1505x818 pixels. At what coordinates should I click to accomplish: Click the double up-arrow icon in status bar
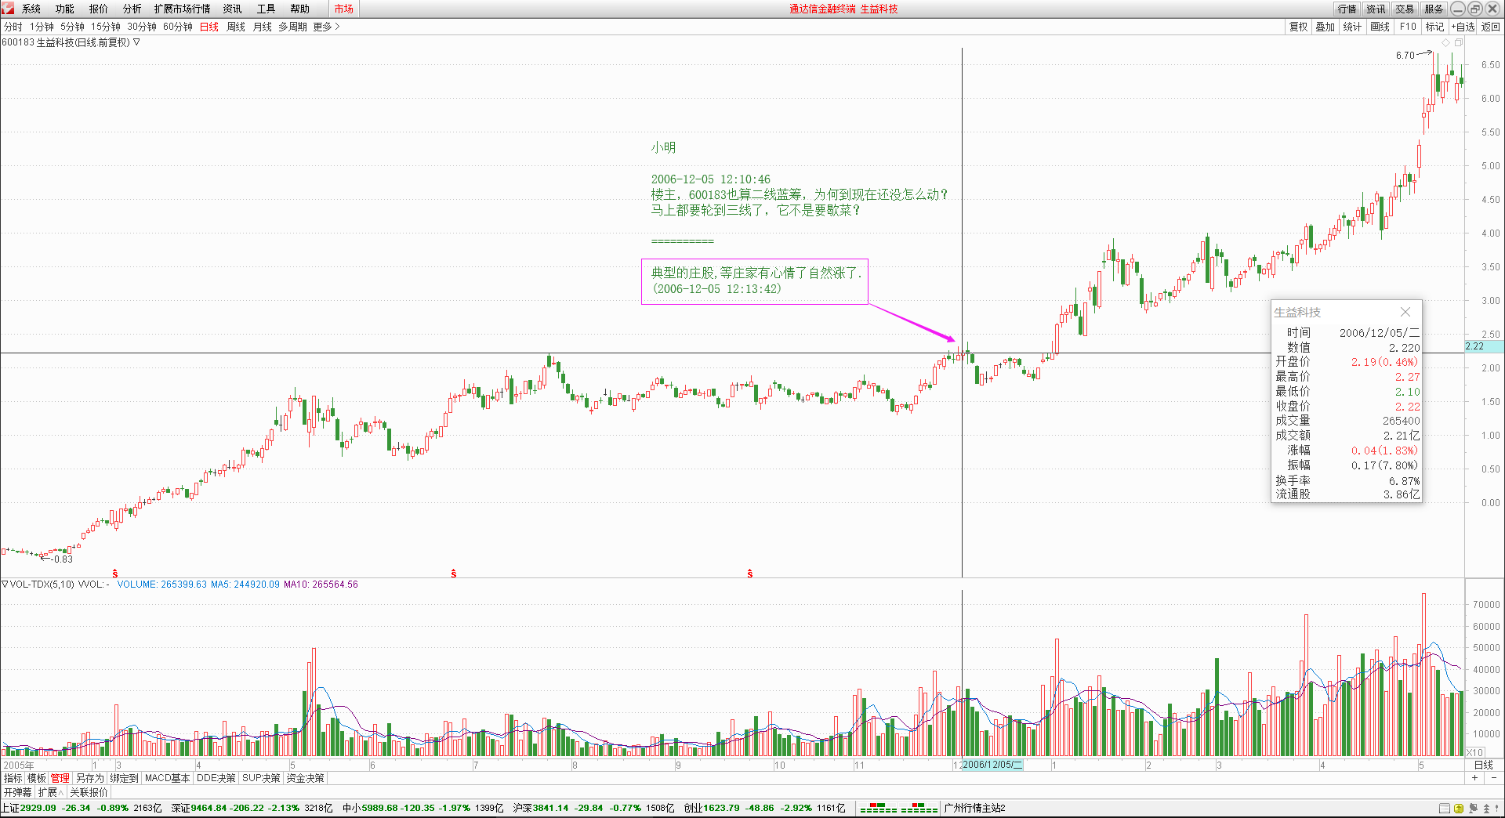pyautogui.click(x=1486, y=809)
